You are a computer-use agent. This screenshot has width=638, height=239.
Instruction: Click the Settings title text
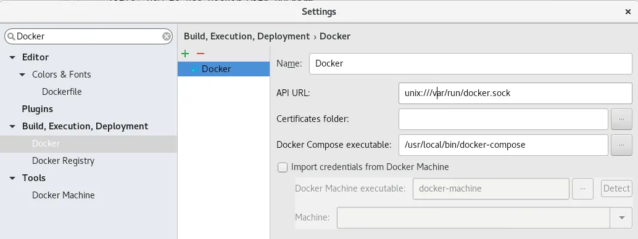(319, 12)
